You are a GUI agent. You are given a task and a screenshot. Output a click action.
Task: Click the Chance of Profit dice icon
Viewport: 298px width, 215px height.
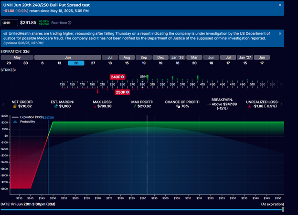tap(178, 106)
